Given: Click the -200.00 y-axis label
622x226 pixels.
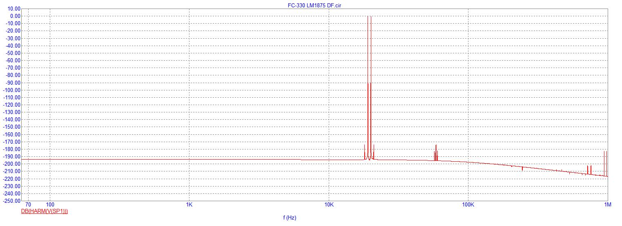Looking at the screenshot, I should pos(12,164).
